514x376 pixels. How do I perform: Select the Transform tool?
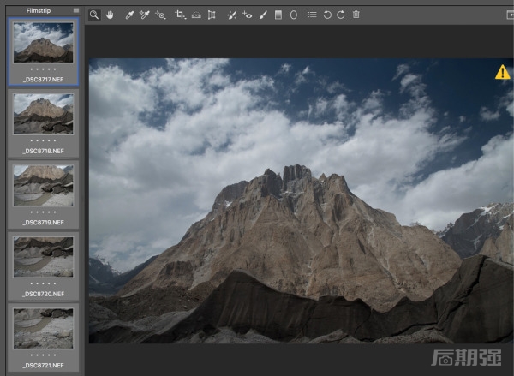(212, 15)
